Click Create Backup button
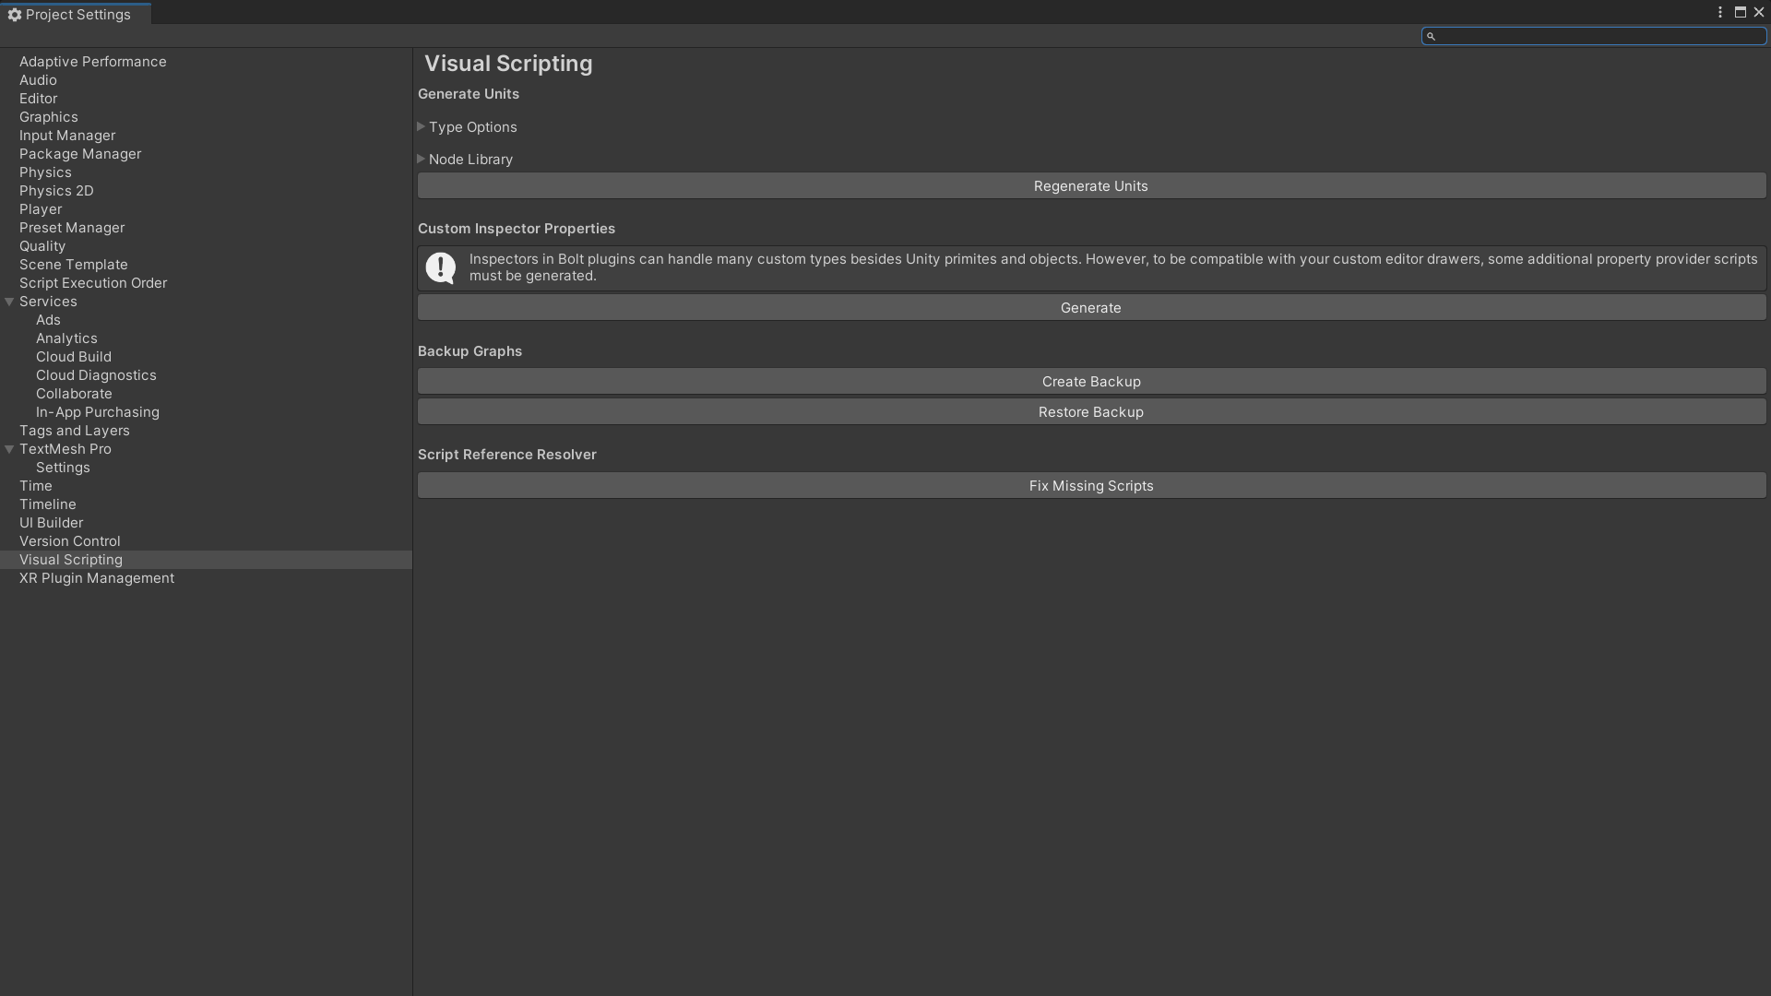 1091,382
